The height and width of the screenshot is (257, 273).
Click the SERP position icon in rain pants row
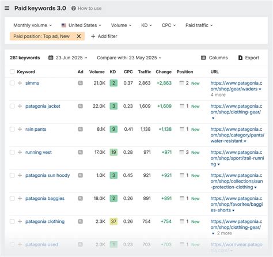pos(181,129)
